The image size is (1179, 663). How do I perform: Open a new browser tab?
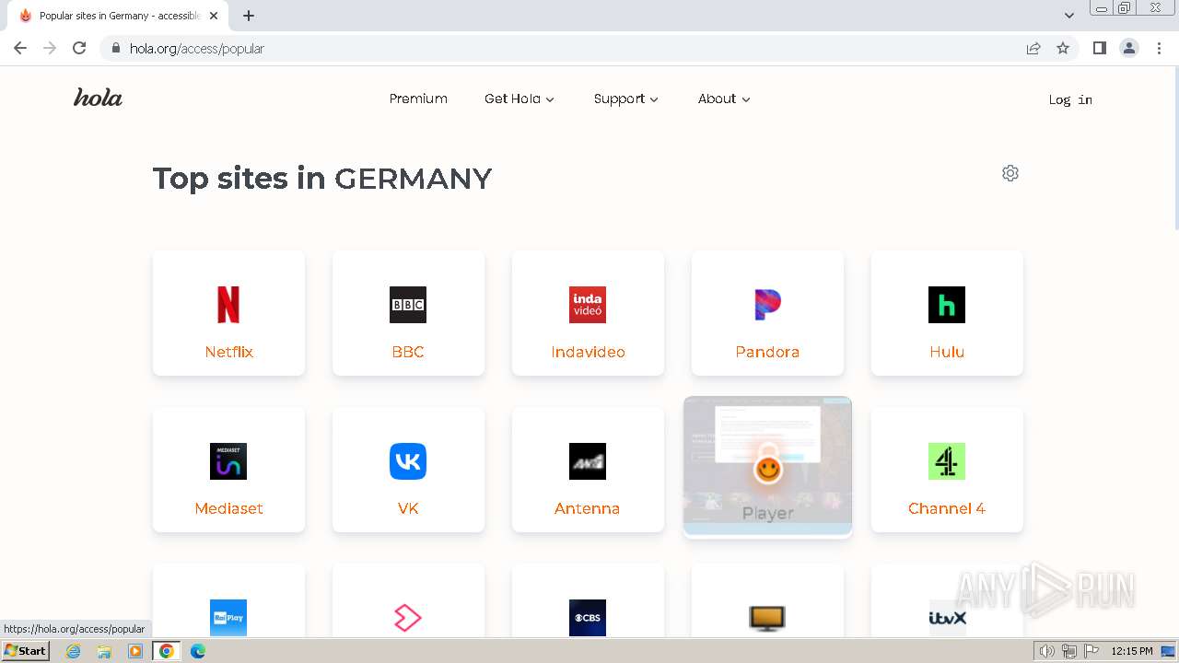[249, 16]
